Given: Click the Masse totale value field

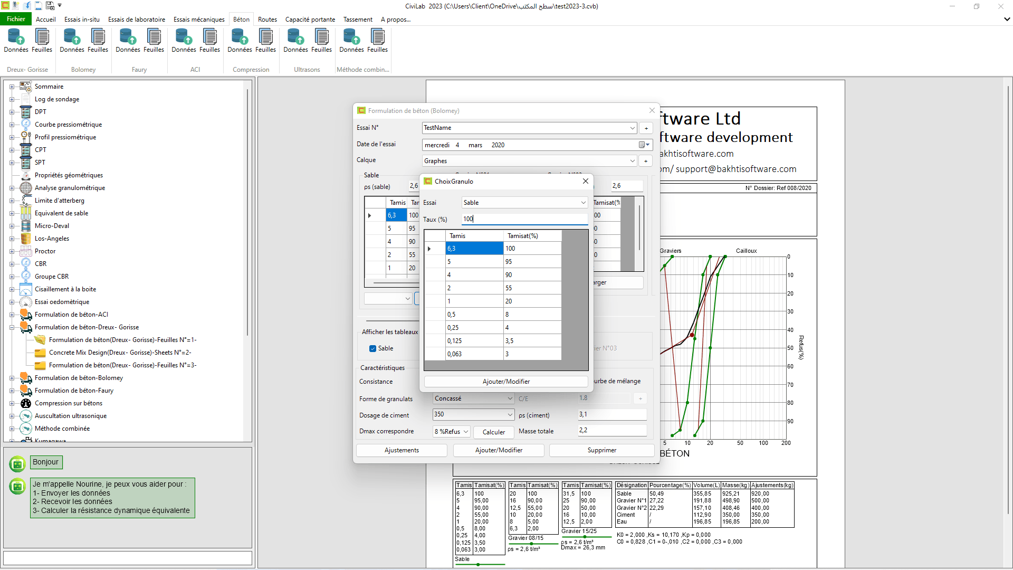Looking at the screenshot, I should (612, 431).
